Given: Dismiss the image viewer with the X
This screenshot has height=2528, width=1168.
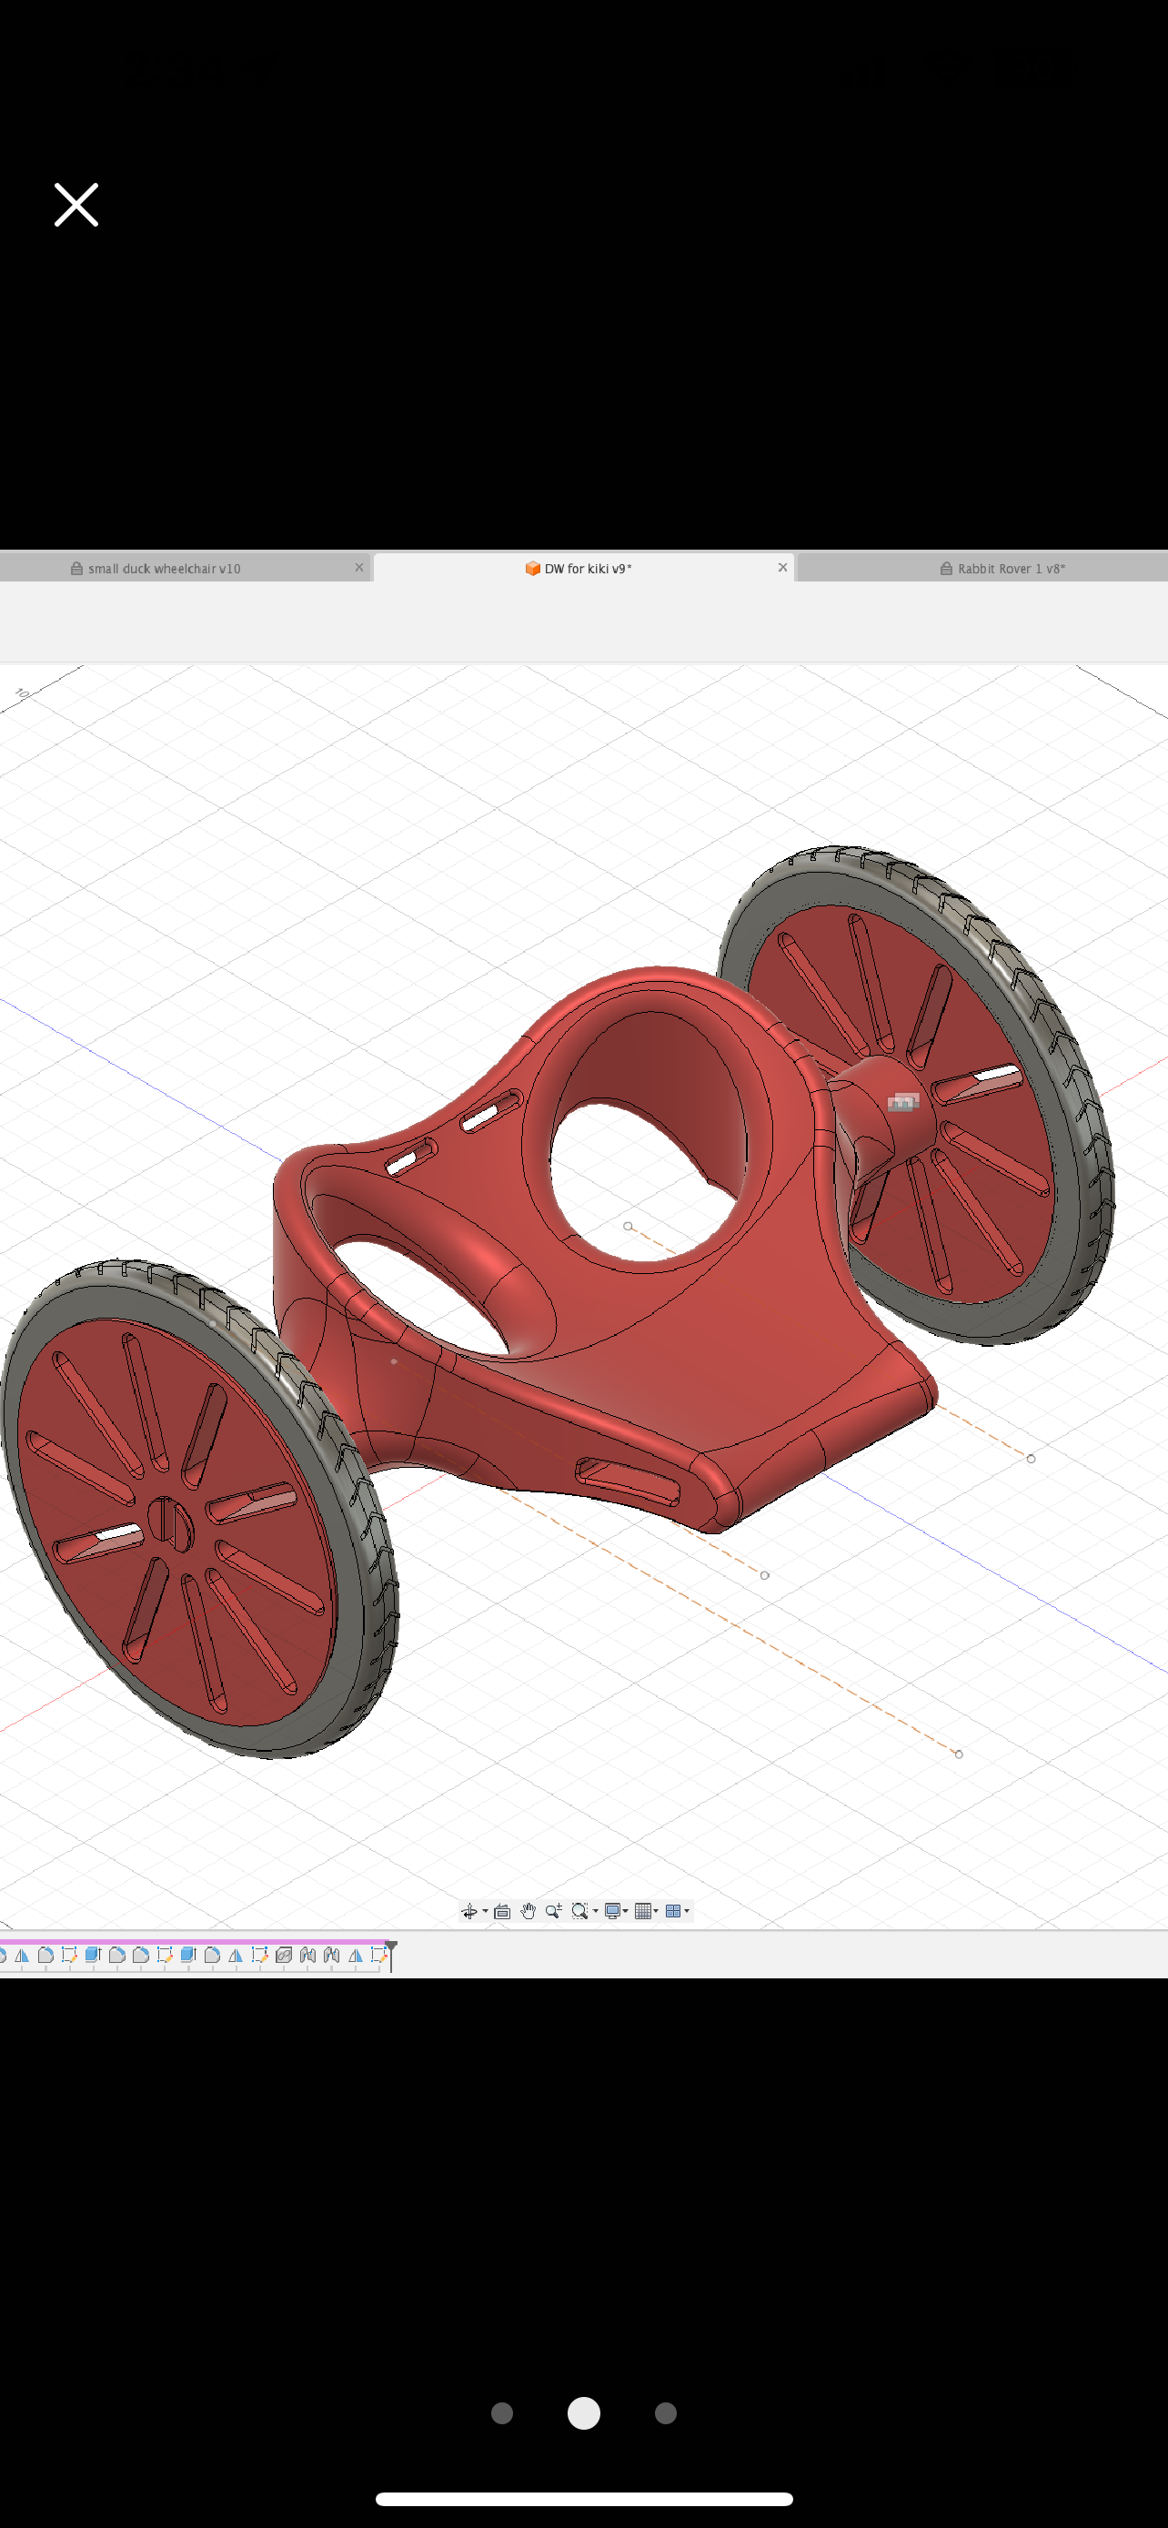Looking at the screenshot, I should 76,205.
